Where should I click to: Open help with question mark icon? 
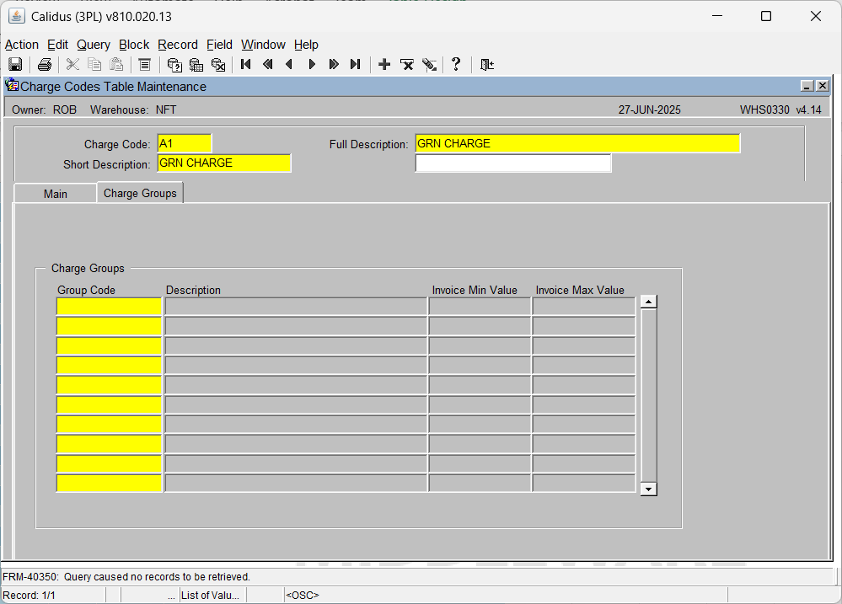[x=456, y=64]
